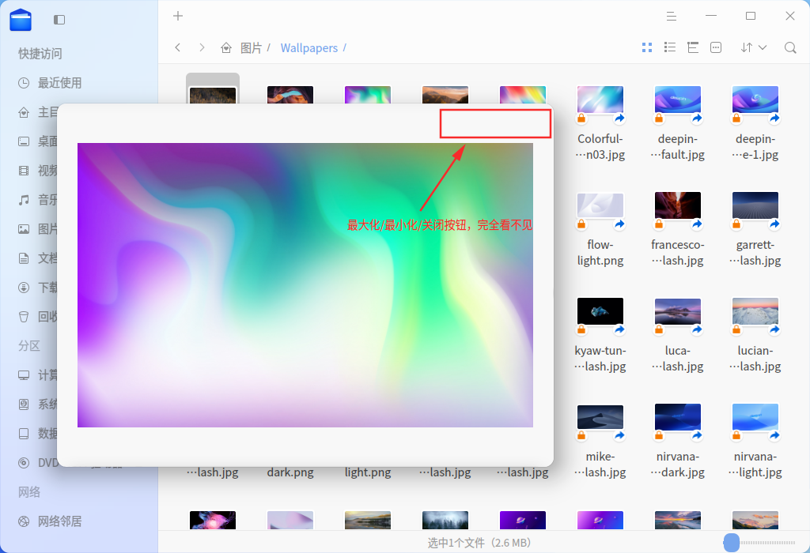The width and height of the screenshot is (810, 553).
Task: Click dark.png label below preview
Action: (x=290, y=472)
